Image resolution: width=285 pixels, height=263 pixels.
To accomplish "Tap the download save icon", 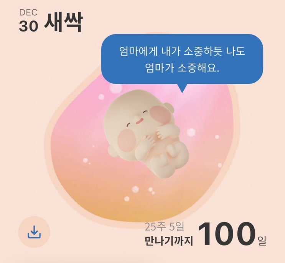I will (34, 232).
